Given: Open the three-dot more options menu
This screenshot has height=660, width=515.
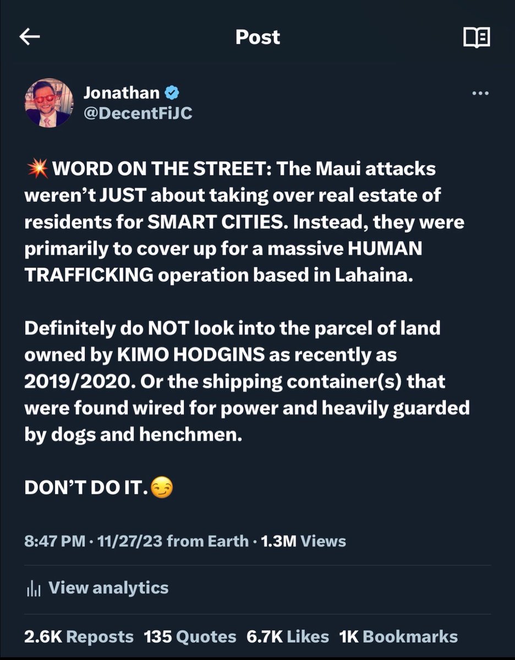Looking at the screenshot, I should click(480, 94).
